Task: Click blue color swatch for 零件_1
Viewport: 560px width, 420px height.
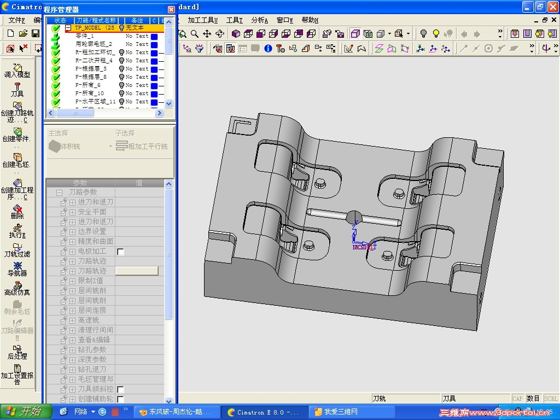Action: click(154, 37)
